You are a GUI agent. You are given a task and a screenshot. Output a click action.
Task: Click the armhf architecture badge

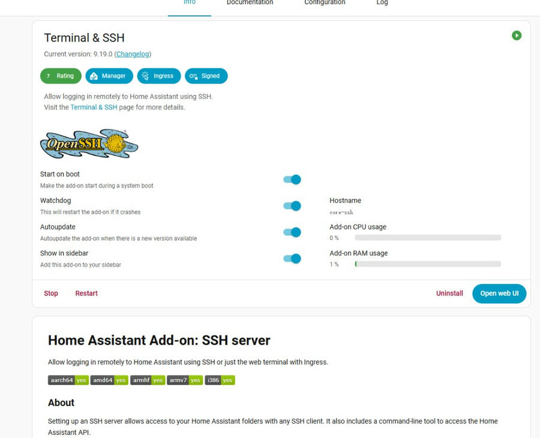[148, 380]
